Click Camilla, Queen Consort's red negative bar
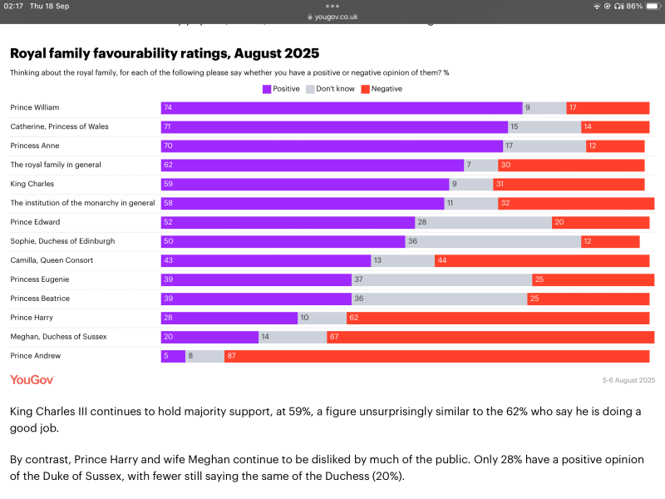 pyautogui.click(x=541, y=260)
